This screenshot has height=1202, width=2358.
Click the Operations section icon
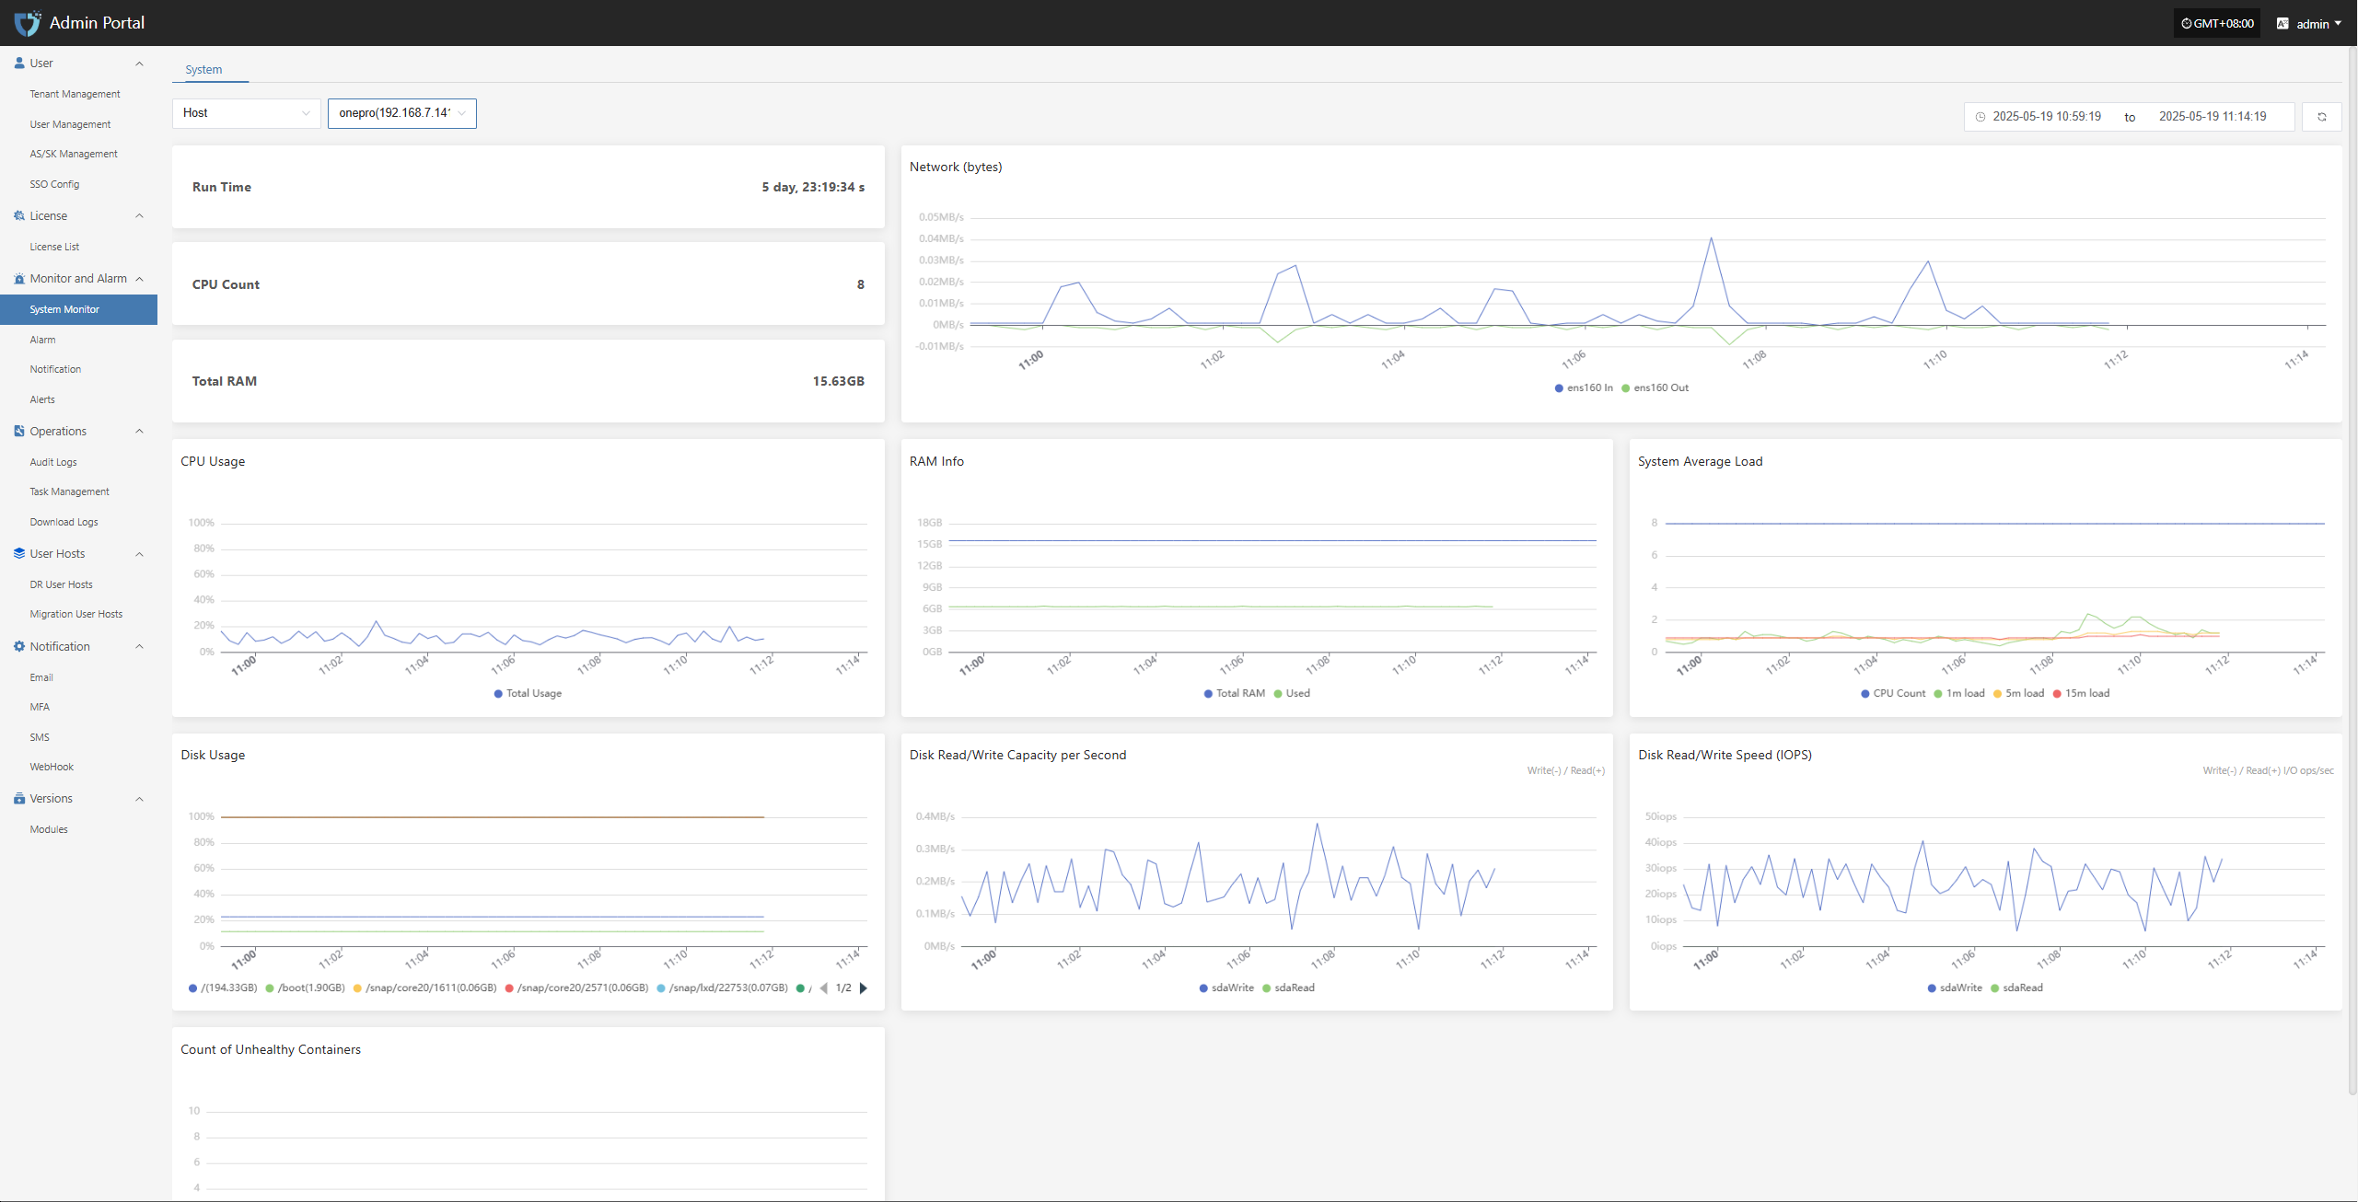(x=19, y=431)
